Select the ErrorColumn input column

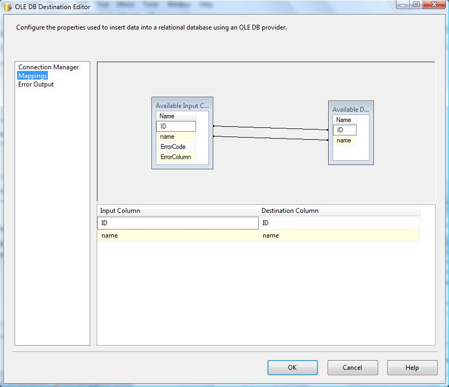pyautogui.click(x=176, y=157)
